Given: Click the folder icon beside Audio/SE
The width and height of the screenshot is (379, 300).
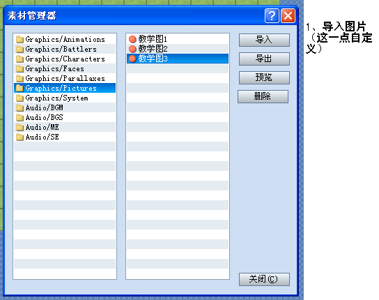Looking at the screenshot, I should [x=20, y=137].
